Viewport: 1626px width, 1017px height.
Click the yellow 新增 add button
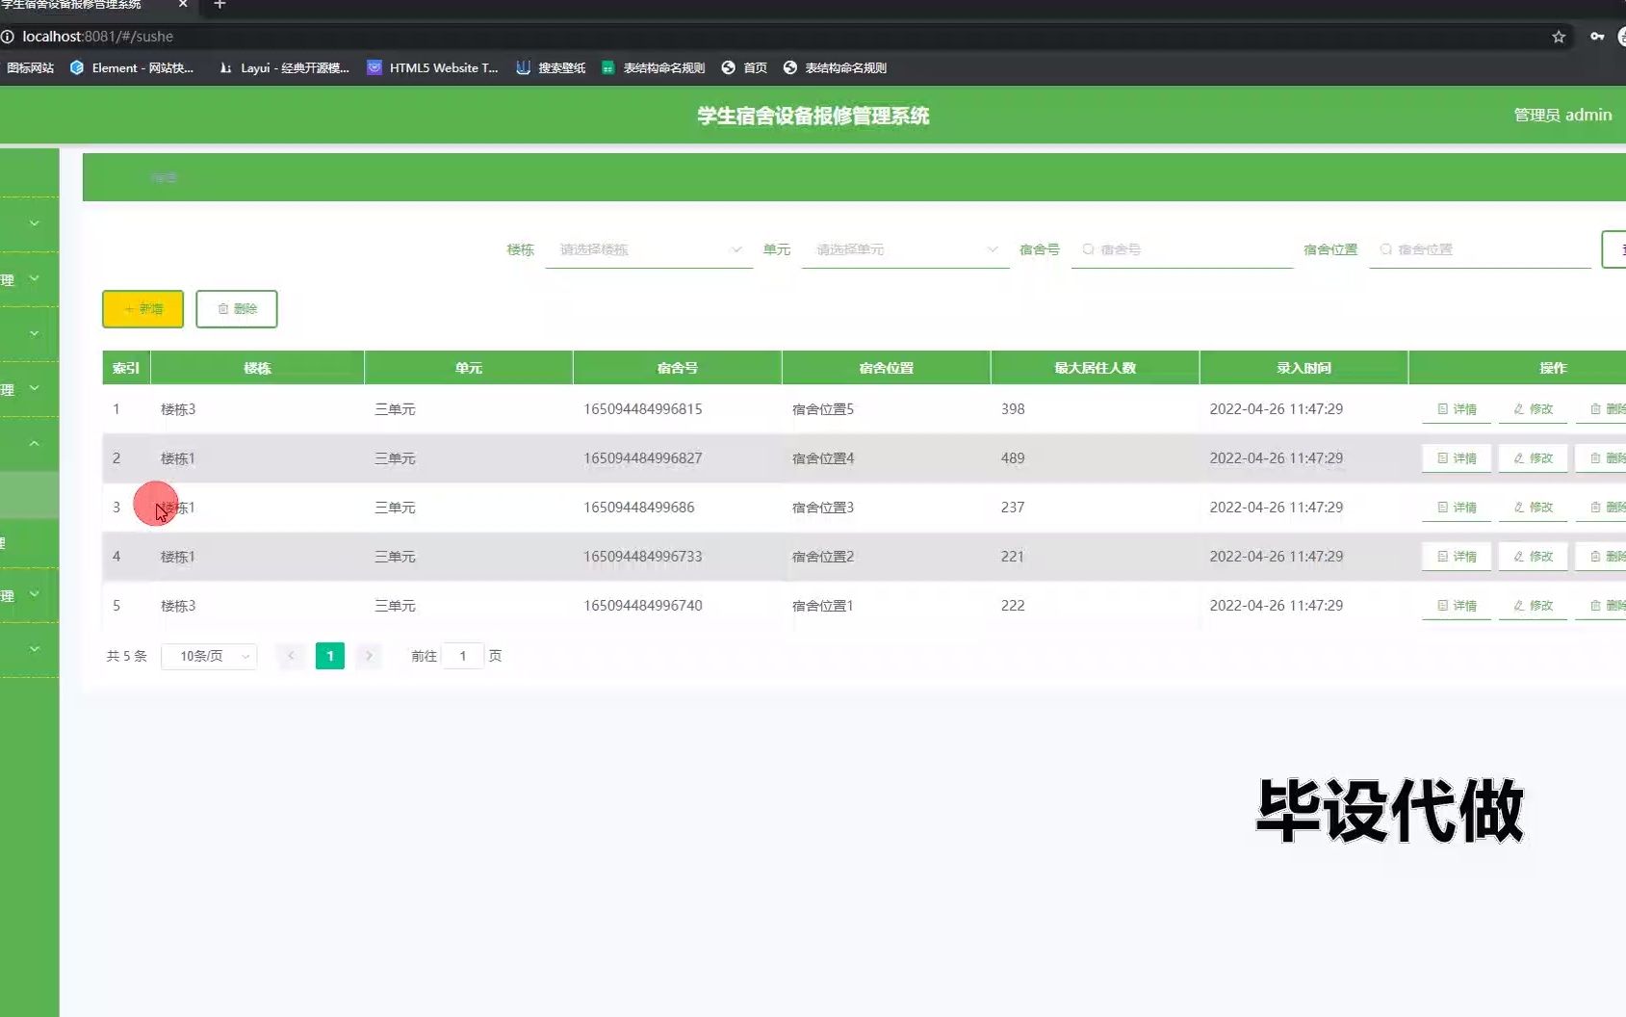142,308
